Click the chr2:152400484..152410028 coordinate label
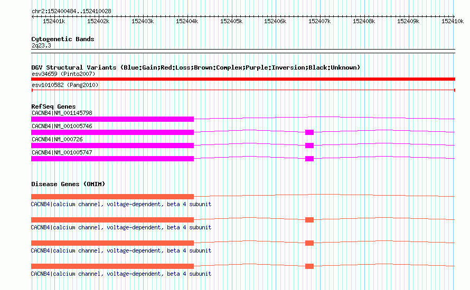The image size is (470, 290). [x=71, y=11]
